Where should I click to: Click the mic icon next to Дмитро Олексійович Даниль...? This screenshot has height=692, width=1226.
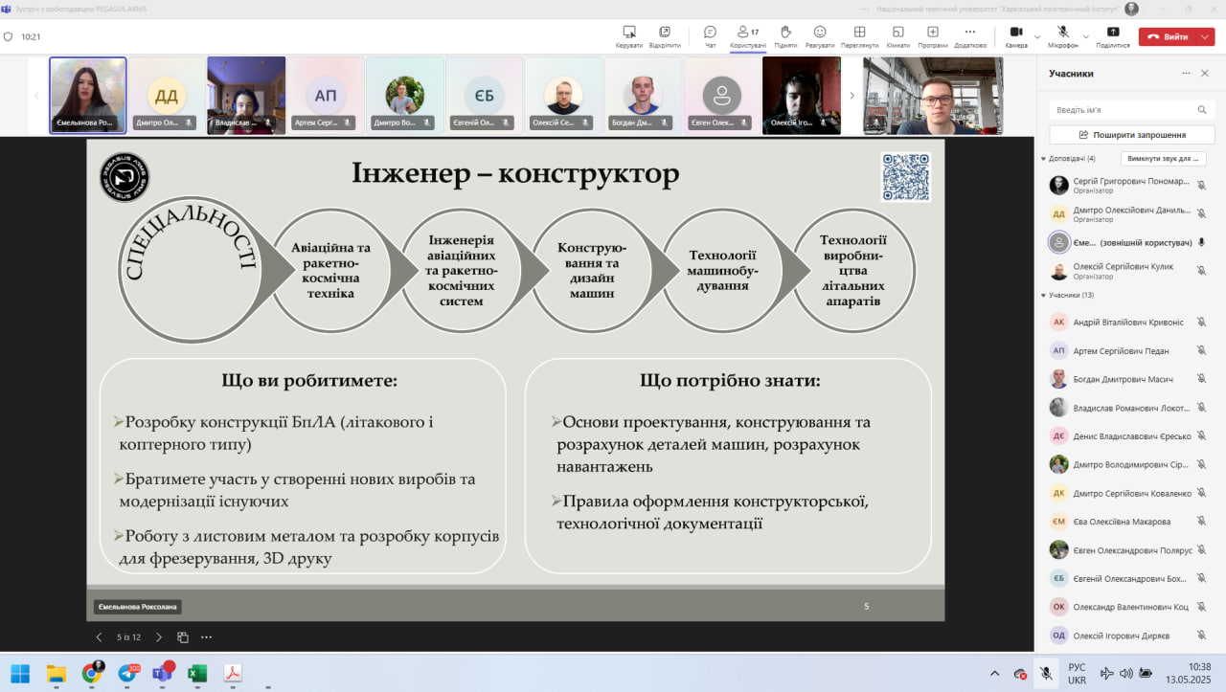pyautogui.click(x=1201, y=213)
